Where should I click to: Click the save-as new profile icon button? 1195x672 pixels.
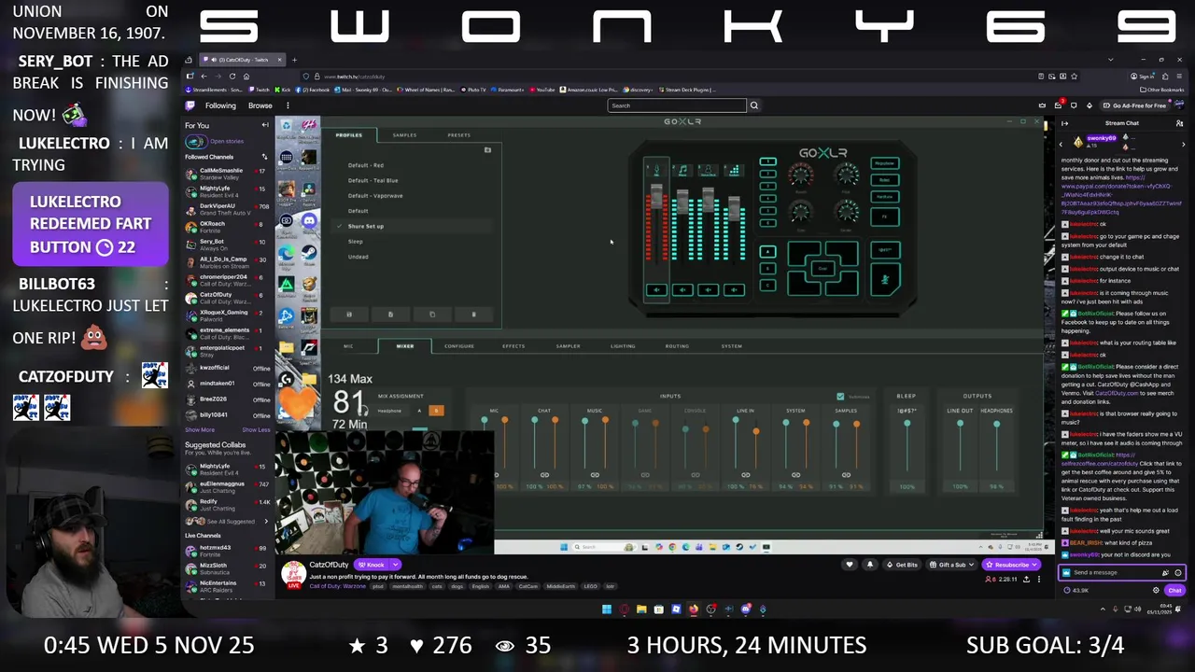390,315
